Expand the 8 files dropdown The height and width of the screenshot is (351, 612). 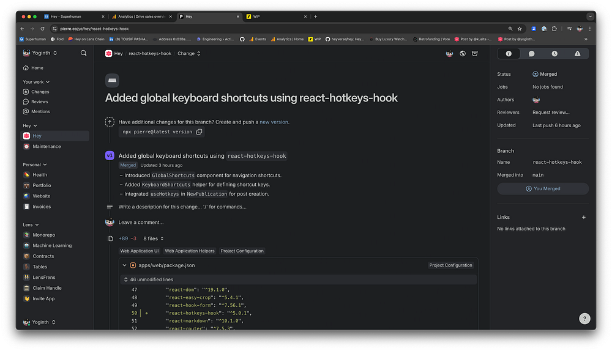154,238
